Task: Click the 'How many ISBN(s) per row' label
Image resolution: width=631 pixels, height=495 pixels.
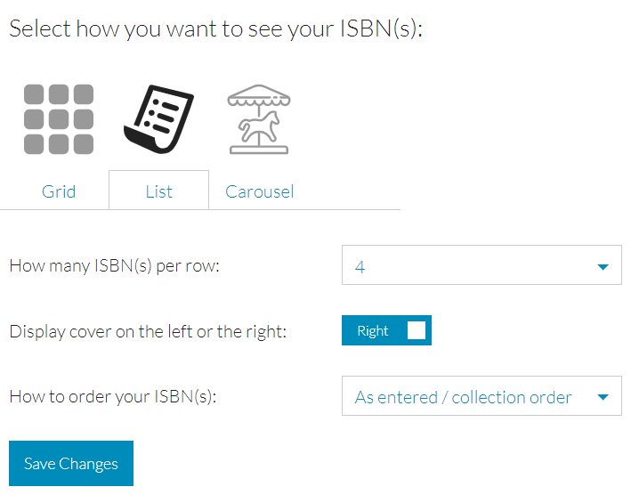Action: pyautogui.click(x=114, y=266)
